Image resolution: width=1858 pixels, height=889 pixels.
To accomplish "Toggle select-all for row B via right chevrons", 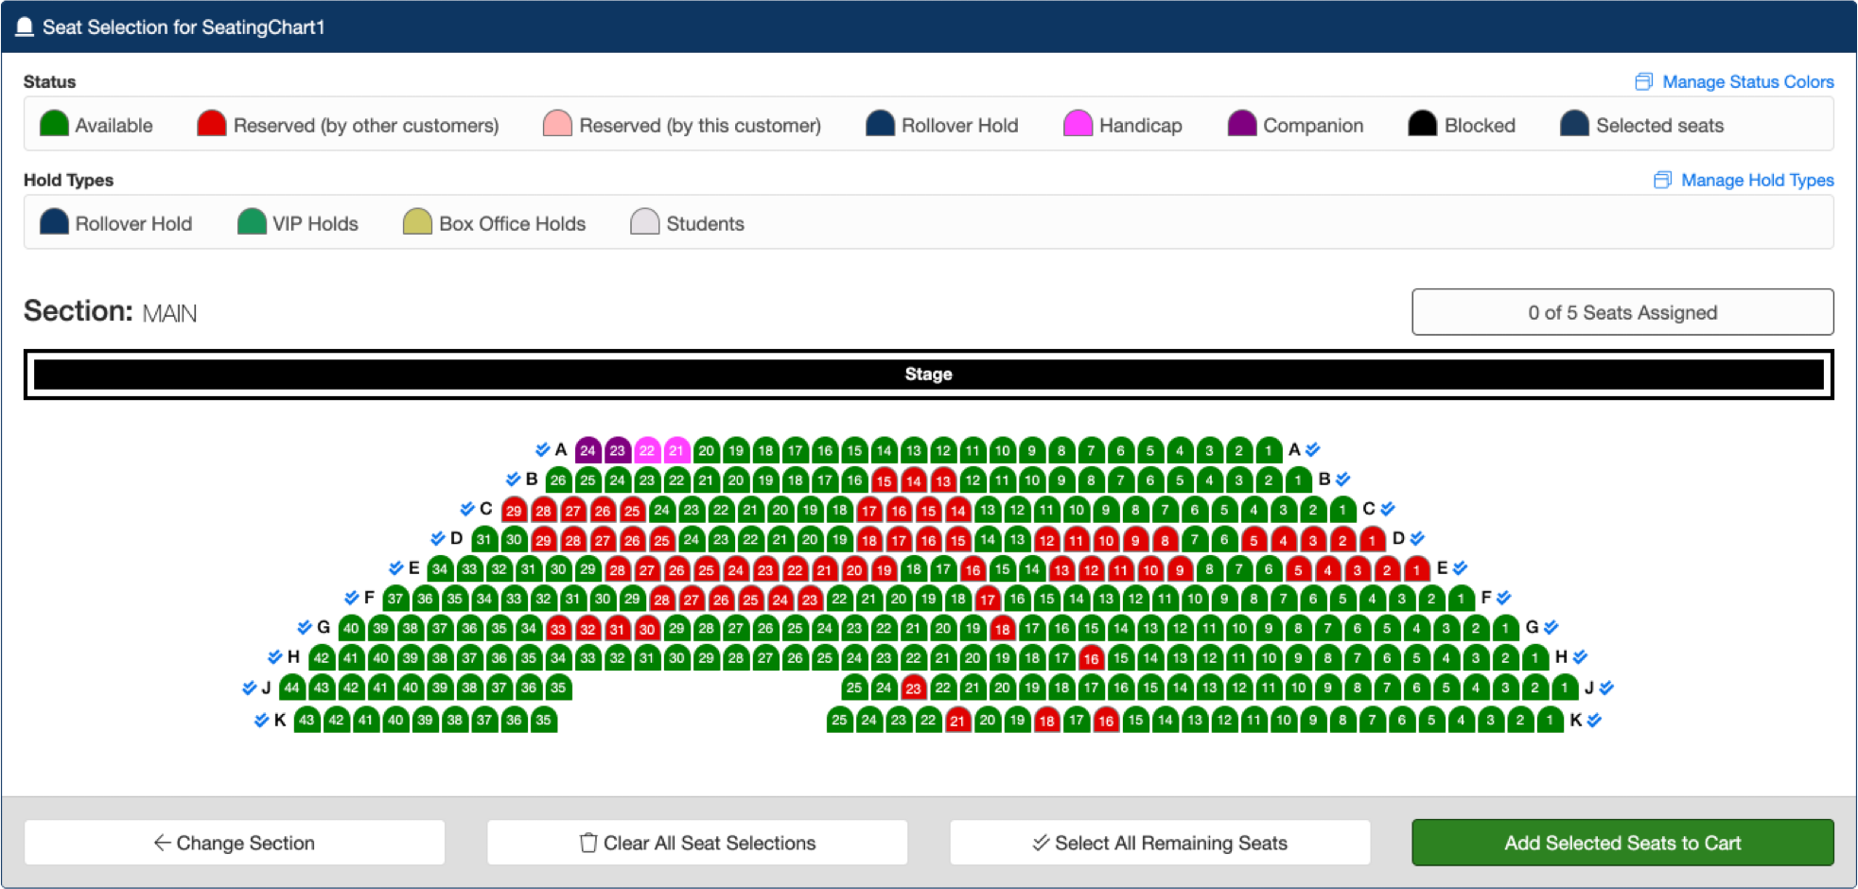I will point(1342,479).
